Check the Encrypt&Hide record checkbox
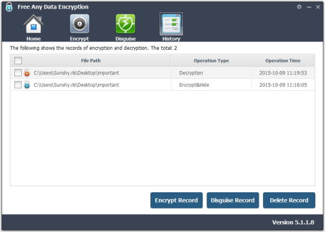Screen dimensions: 325x232 tap(18, 85)
